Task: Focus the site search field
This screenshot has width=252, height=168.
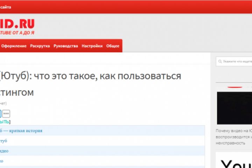Action: [x=234, y=61]
